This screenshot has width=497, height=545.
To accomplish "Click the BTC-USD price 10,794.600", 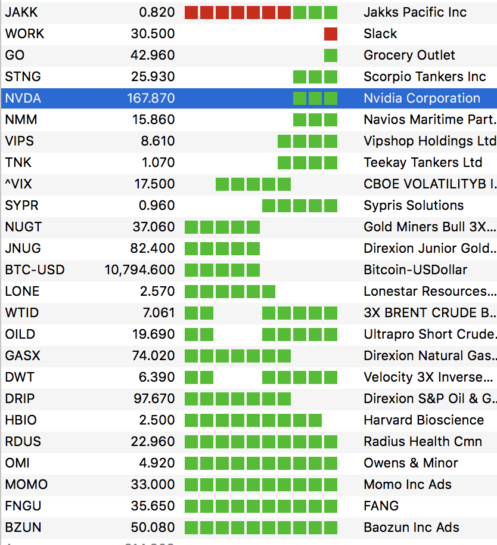I will click(139, 270).
